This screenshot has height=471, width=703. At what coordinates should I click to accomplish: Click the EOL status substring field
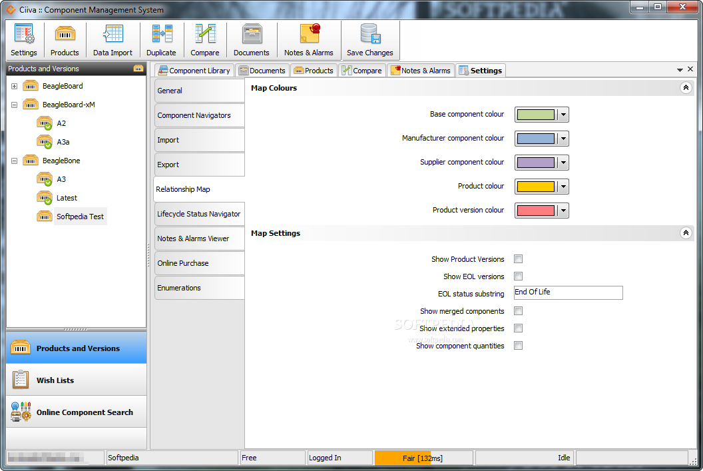[568, 292]
